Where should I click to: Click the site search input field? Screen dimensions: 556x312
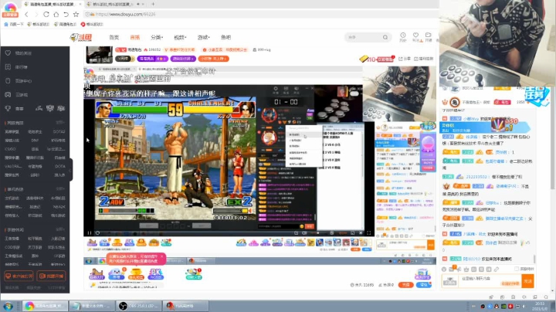tap(364, 37)
